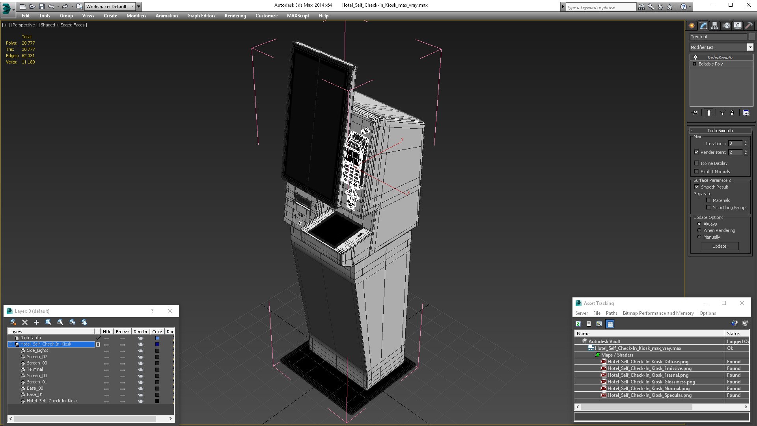757x426 pixels.
Task: Click object color swatch beside Terminal name
Action: pyautogui.click(x=752, y=37)
